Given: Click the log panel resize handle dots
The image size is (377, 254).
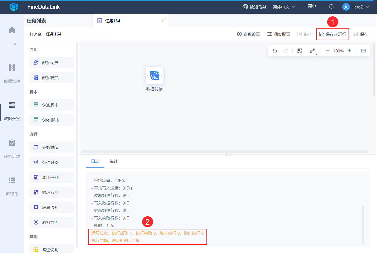Looking at the screenshot, I should pyautogui.click(x=228, y=154).
